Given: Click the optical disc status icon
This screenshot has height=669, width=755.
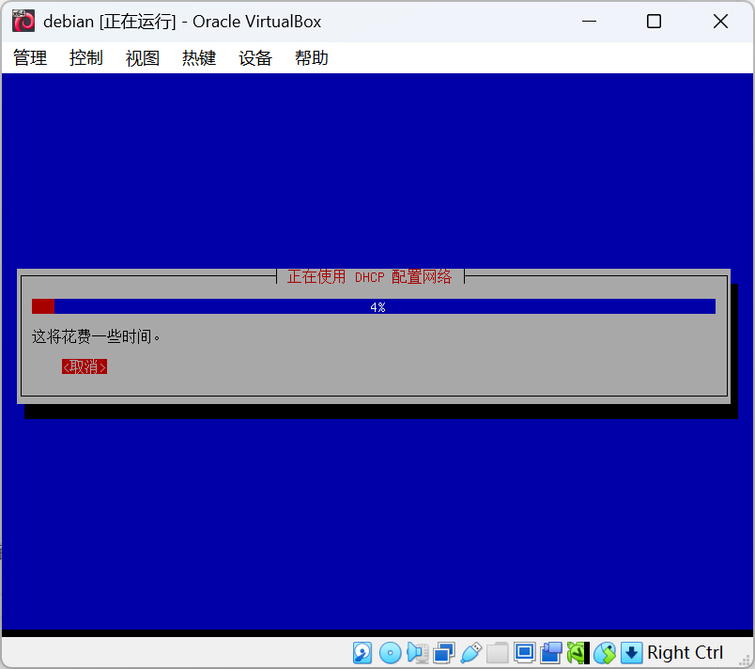Looking at the screenshot, I should tap(390, 653).
